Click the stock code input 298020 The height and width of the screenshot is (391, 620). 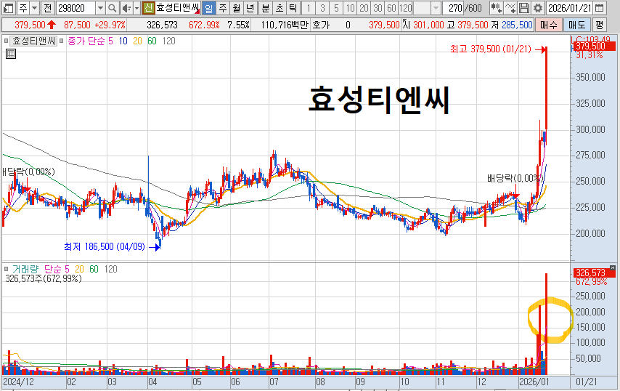click(76, 8)
